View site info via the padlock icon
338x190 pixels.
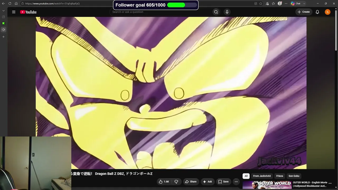(x=23, y=3)
